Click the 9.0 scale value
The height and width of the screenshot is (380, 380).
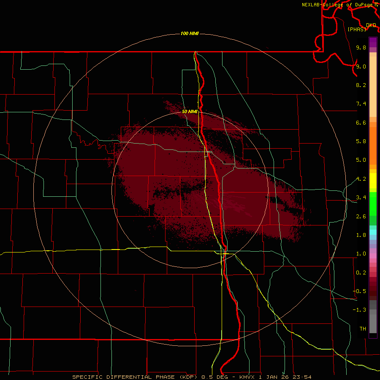click(361, 66)
